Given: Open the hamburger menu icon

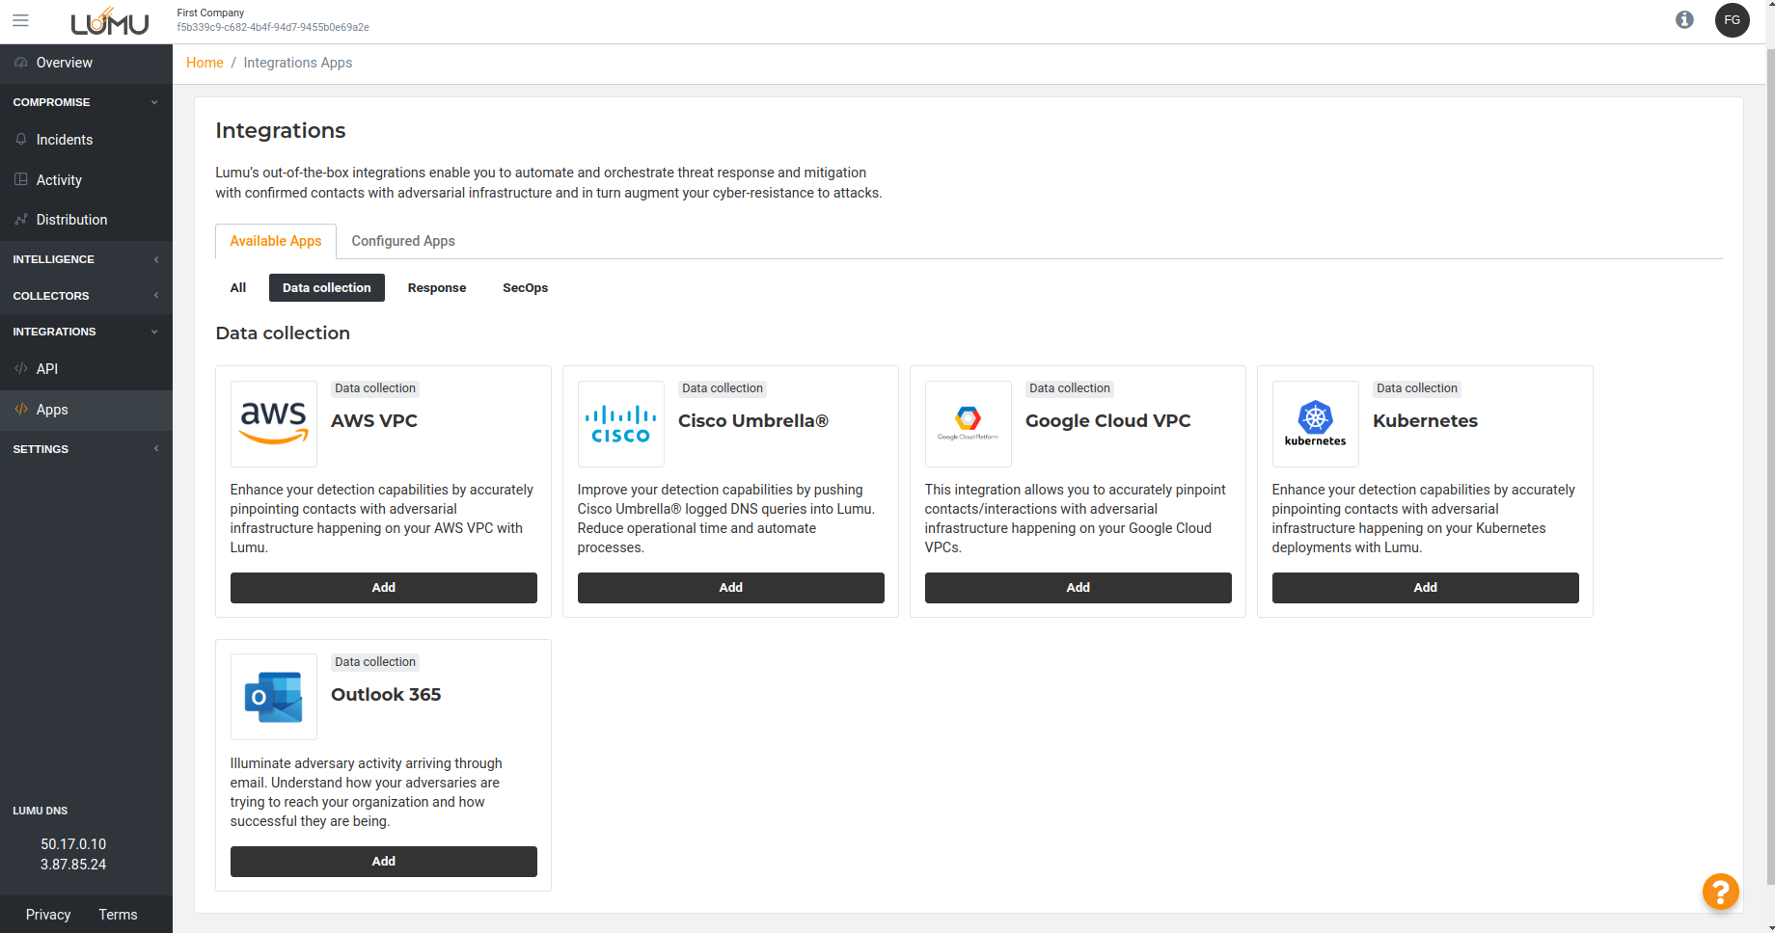Looking at the screenshot, I should coord(20,20).
